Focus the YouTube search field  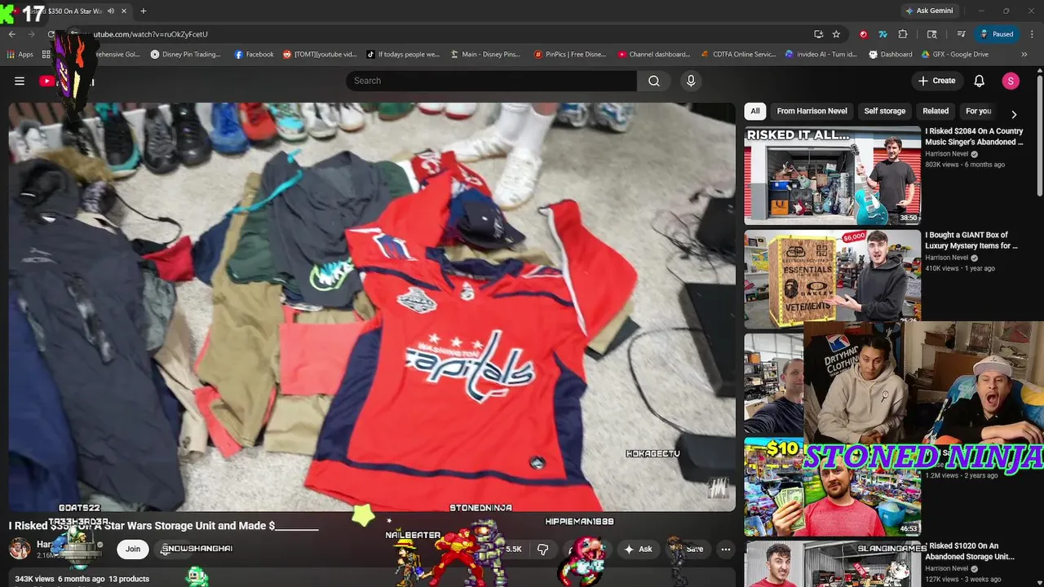tap(491, 81)
